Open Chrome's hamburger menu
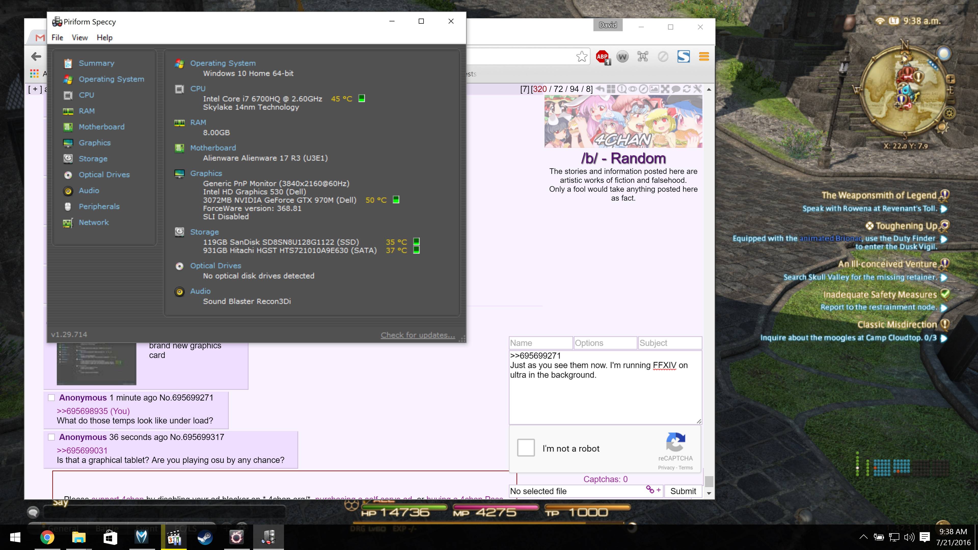Viewport: 978px width, 550px height. 704,57
